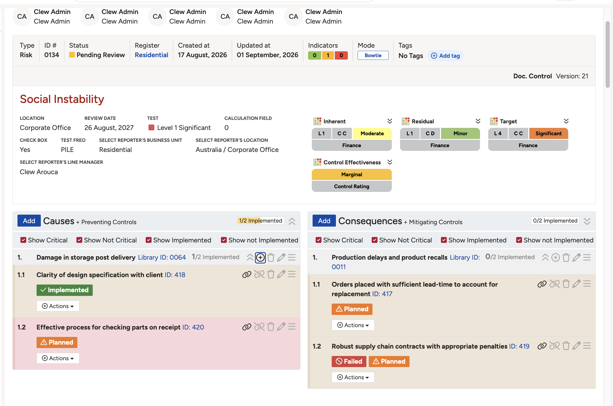Uncheck Show Not Critical under Consequences
613x406 pixels.
click(x=375, y=240)
